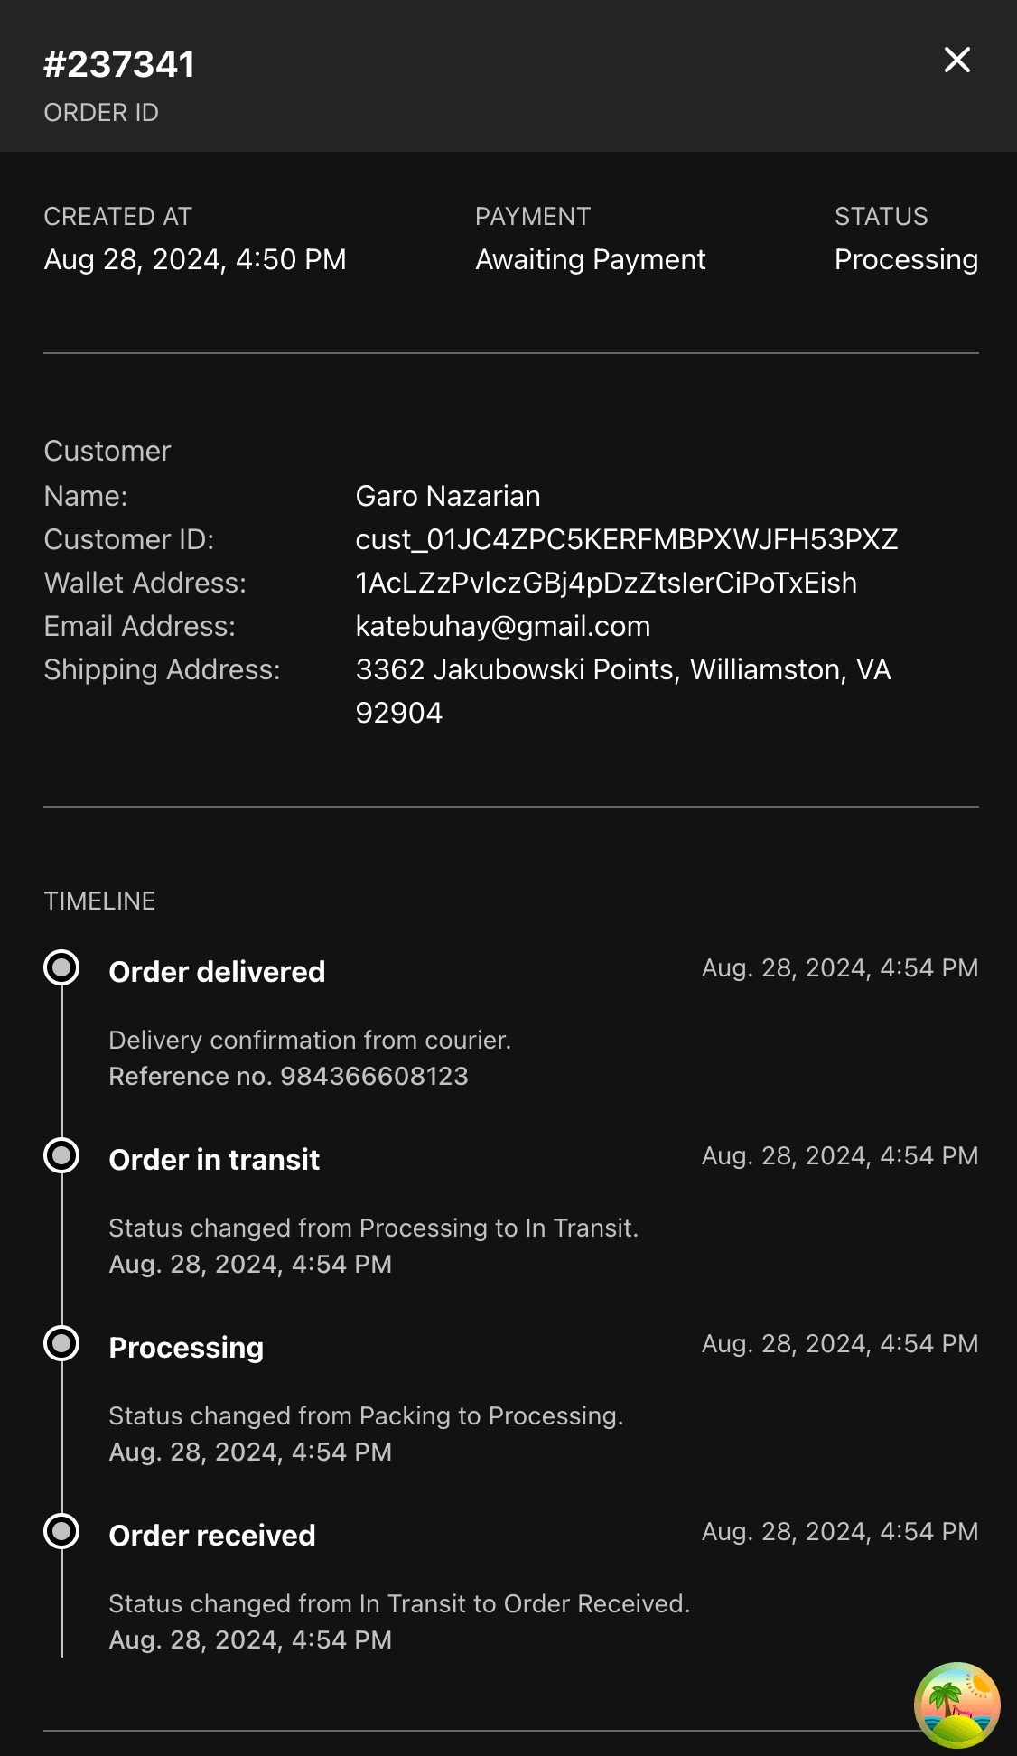Click the Processing event title in timeline
The image size is (1017, 1756).
coord(186,1348)
